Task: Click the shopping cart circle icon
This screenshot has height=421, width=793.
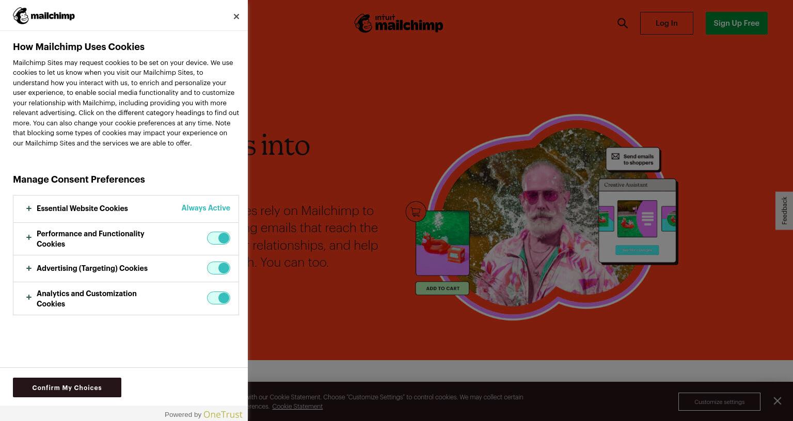Action: tap(416, 212)
